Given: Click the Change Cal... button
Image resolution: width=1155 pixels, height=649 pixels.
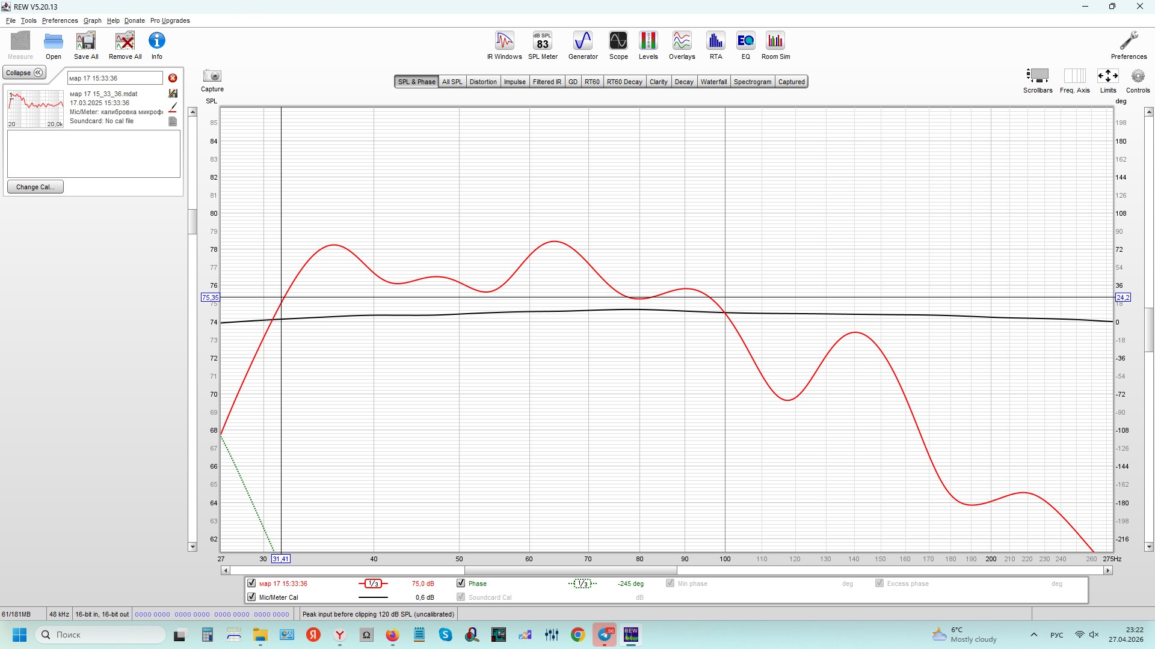Looking at the screenshot, I should tap(35, 187).
